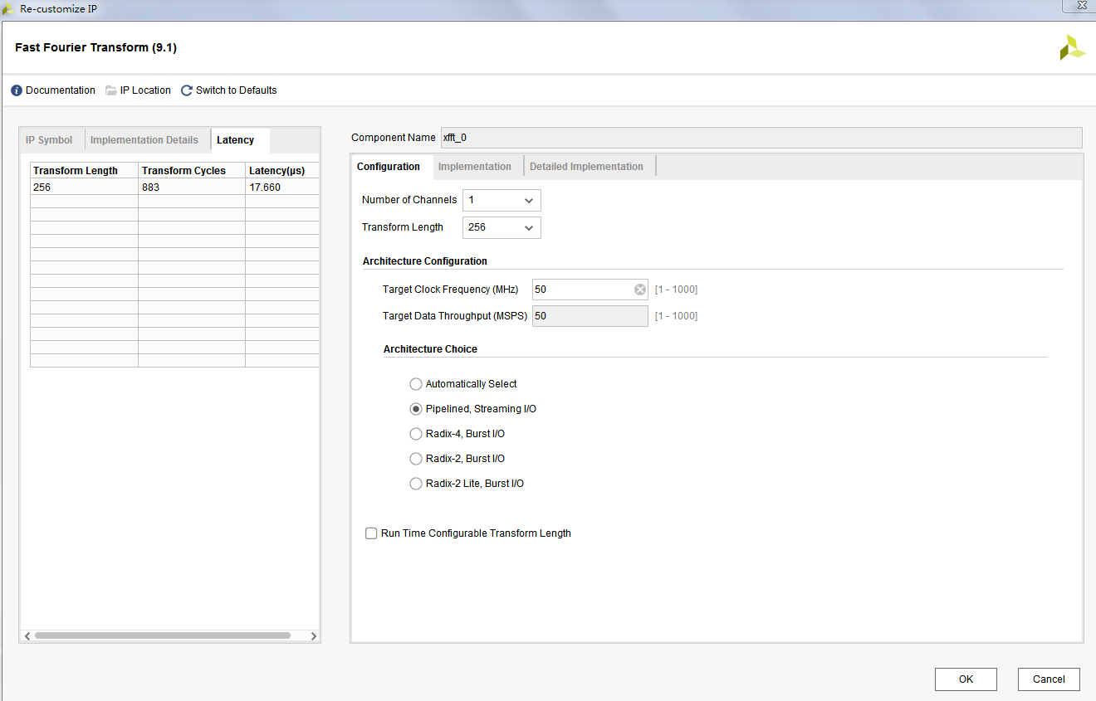Choose Radix-4, Burst I/O architecture

pyautogui.click(x=416, y=434)
